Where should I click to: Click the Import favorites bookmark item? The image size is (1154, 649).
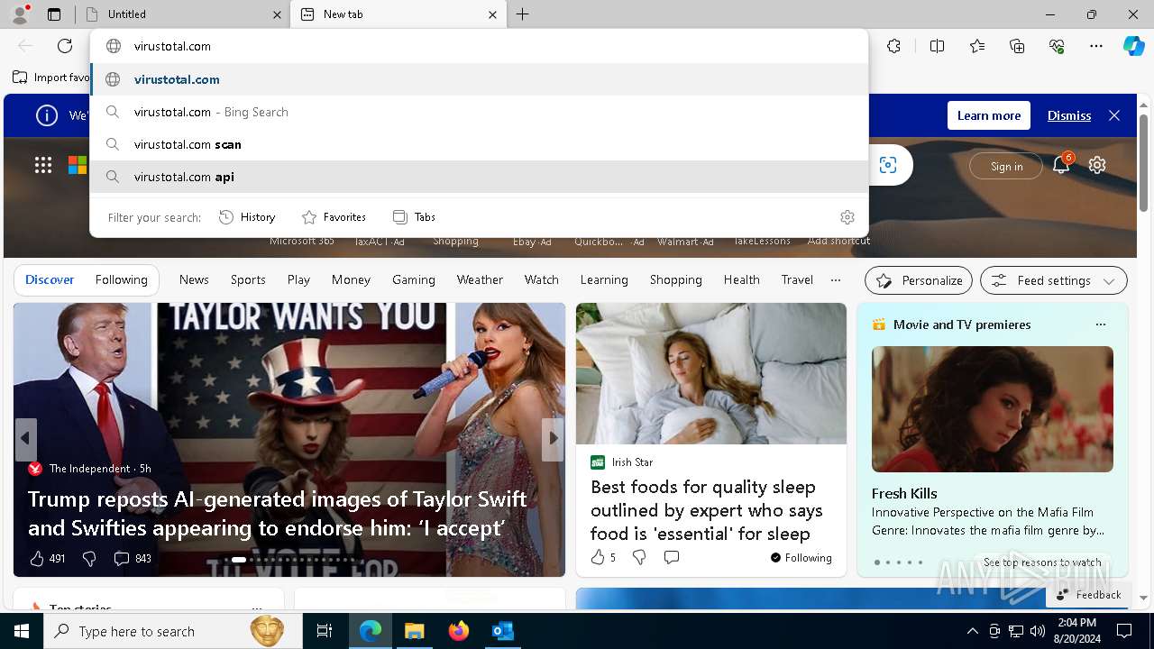[x=51, y=78]
